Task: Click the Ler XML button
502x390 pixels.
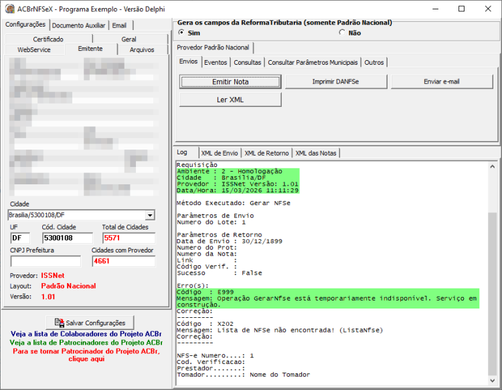Action: click(x=230, y=100)
